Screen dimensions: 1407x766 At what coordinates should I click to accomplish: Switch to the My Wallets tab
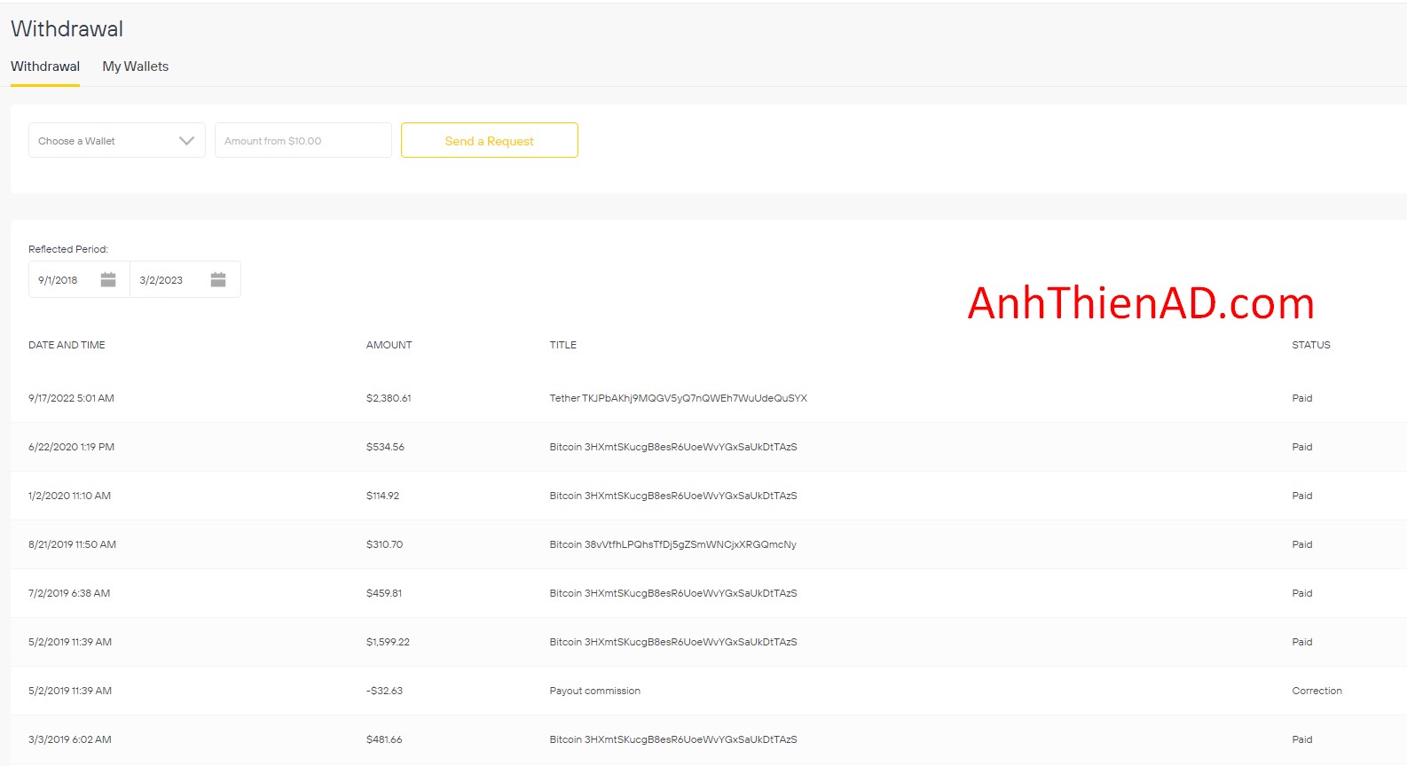pyautogui.click(x=135, y=66)
